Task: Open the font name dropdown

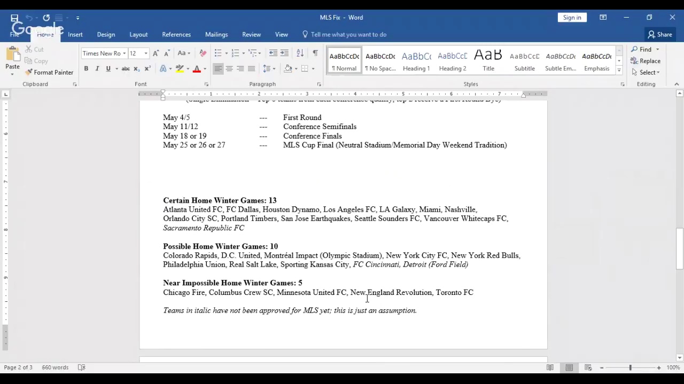Action: [124, 53]
